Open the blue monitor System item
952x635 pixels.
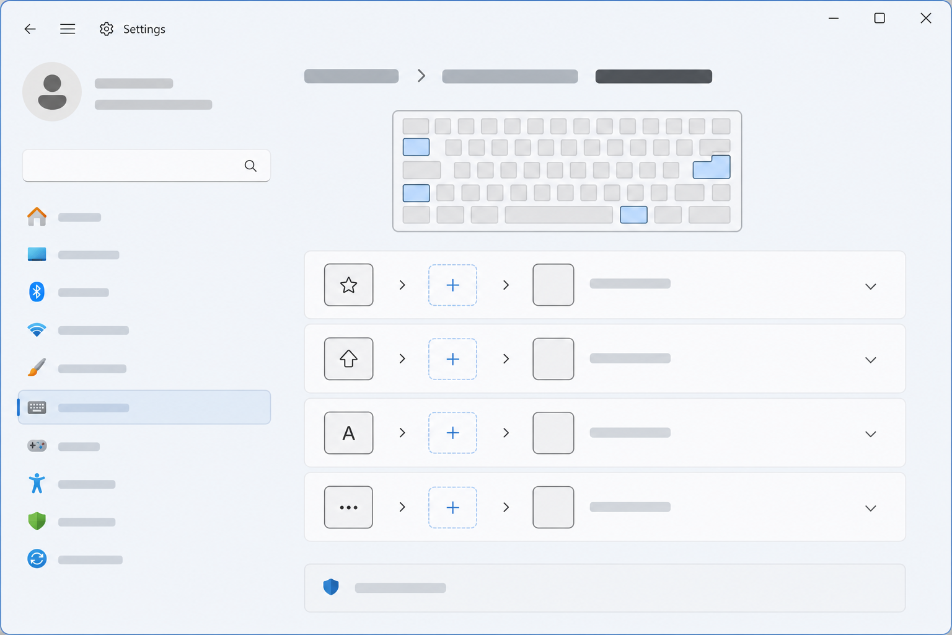coord(144,255)
